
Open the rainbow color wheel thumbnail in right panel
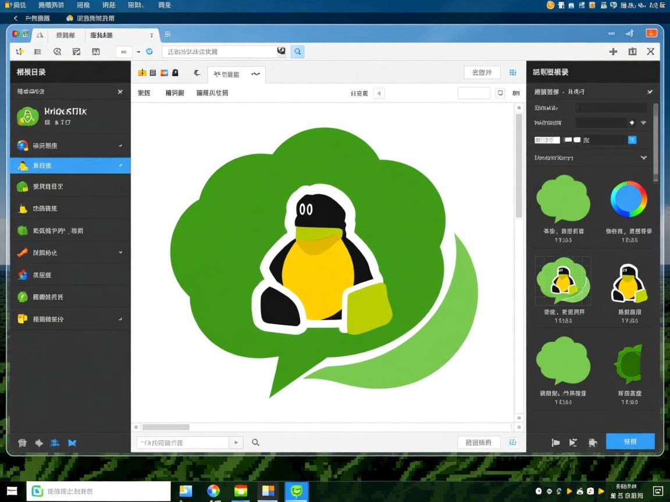[629, 199]
